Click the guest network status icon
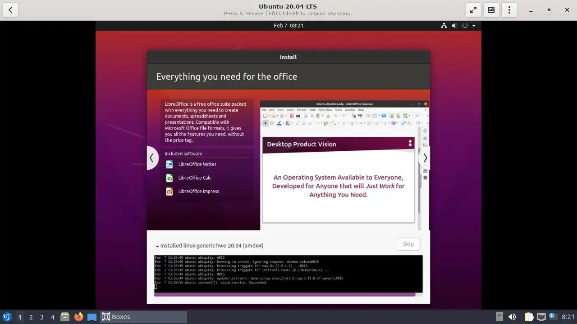 (x=444, y=26)
